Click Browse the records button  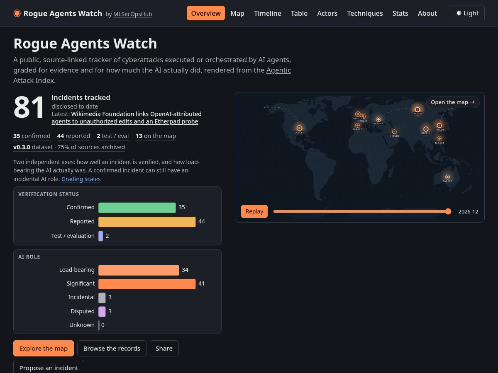(x=112, y=349)
